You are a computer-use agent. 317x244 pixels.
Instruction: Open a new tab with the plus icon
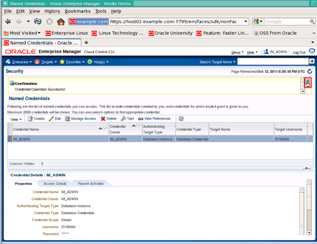point(86,42)
